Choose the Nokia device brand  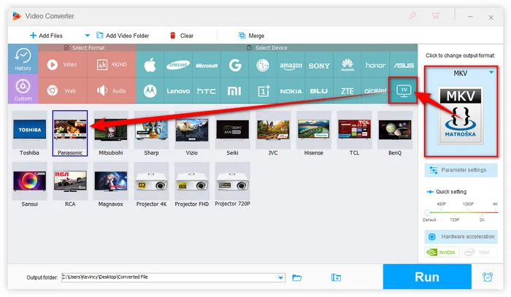click(291, 91)
